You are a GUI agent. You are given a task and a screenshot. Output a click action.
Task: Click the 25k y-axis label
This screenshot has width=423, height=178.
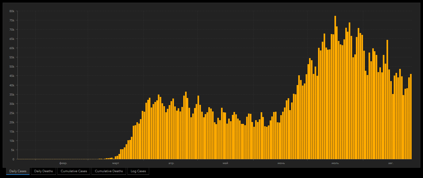12,113
